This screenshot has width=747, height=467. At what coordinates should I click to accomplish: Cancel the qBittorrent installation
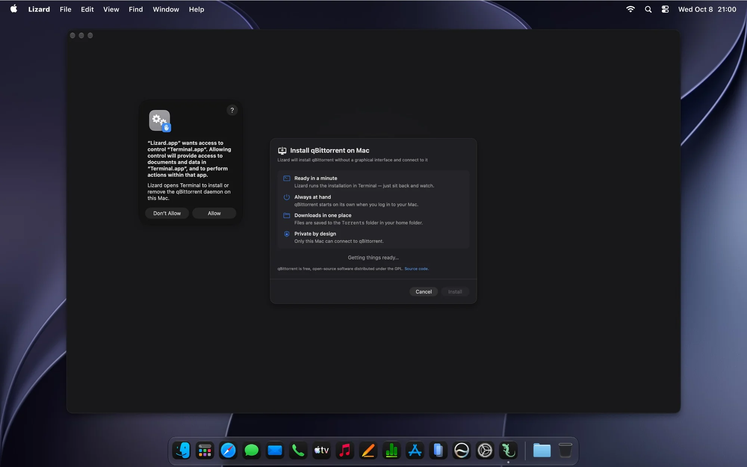[x=424, y=292]
